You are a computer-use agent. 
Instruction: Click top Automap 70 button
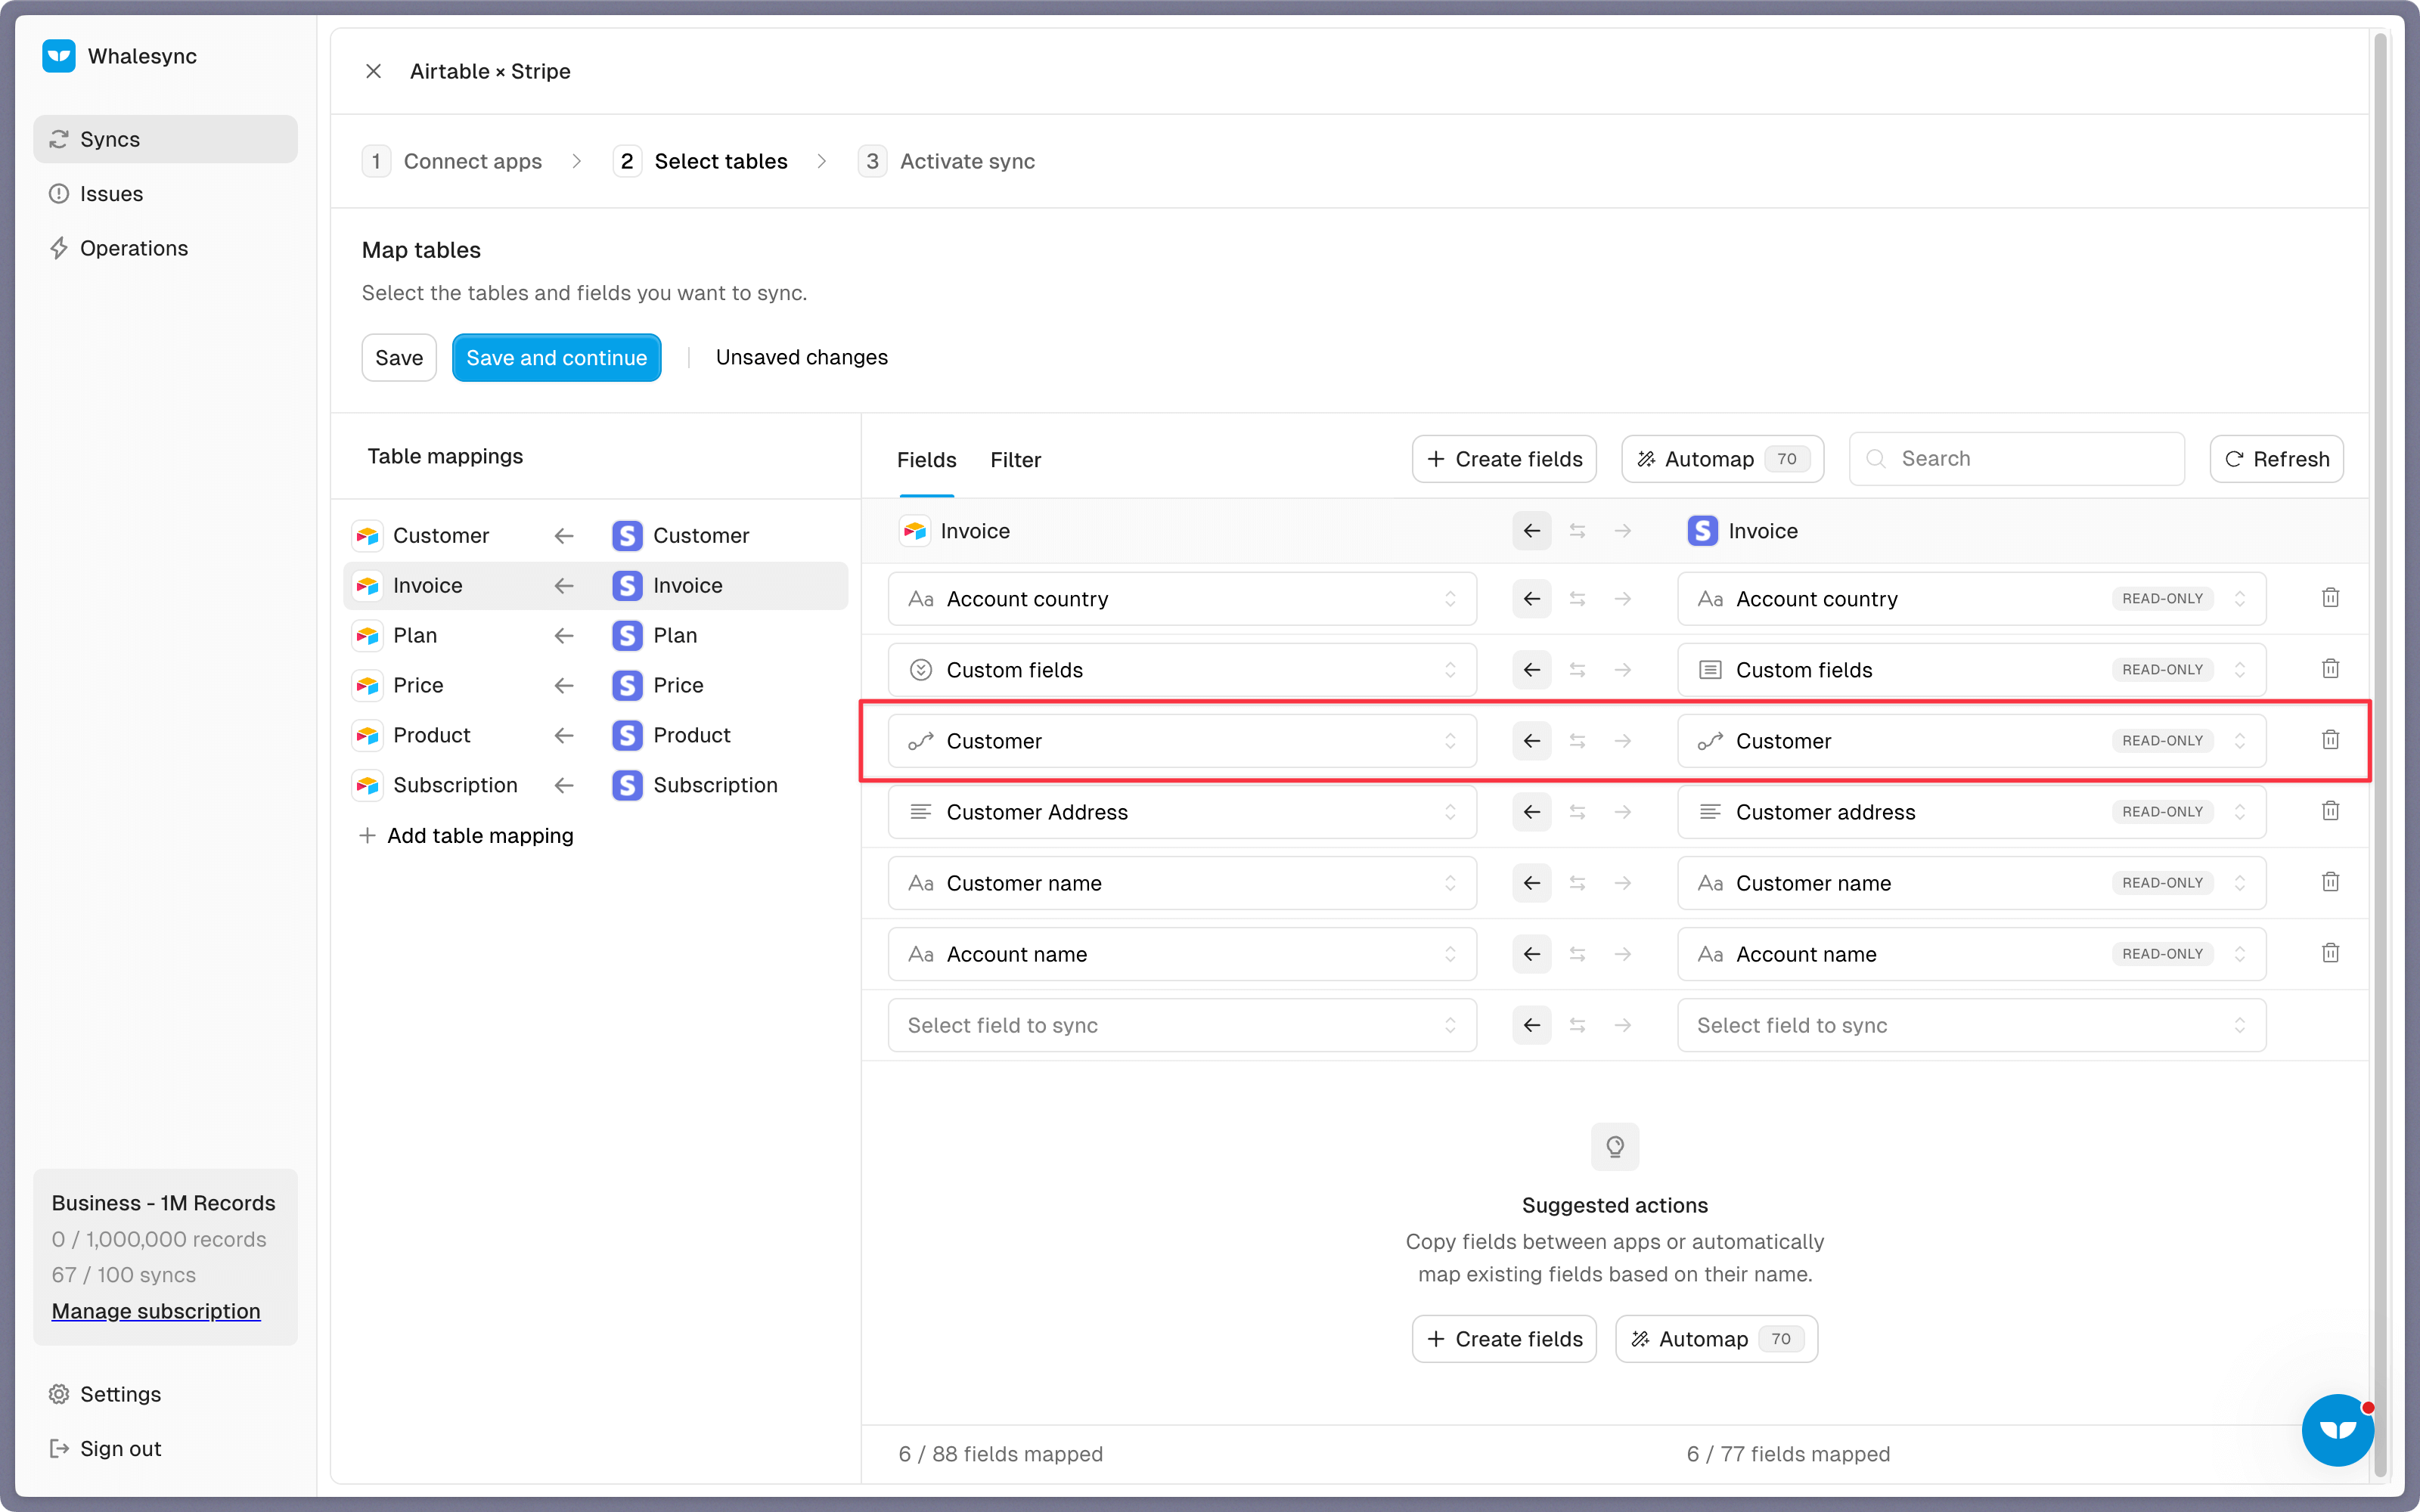1722,459
